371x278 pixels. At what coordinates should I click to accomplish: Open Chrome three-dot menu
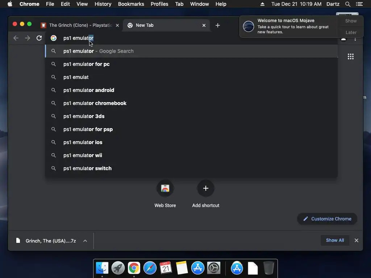[355, 39]
